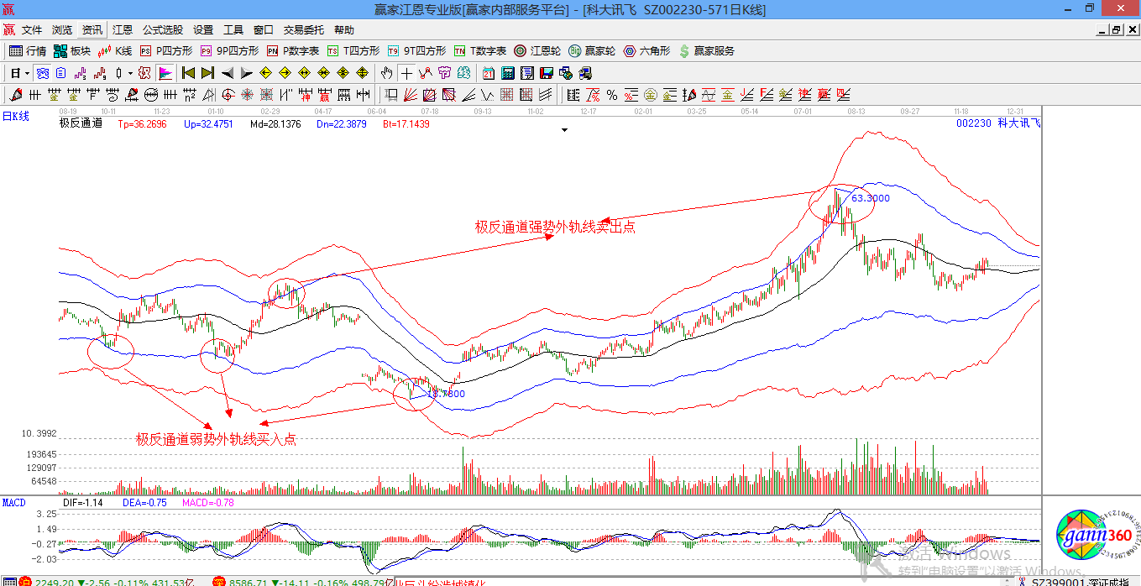Open the 江恩轮 (Gann Wheel) tool
The width and height of the screenshot is (1141, 586).
tap(537, 51)
